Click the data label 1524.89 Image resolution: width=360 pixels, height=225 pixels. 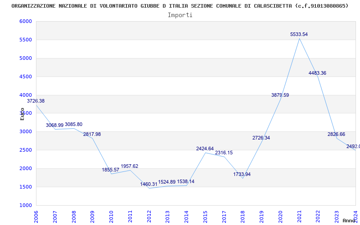coord(166,182)
